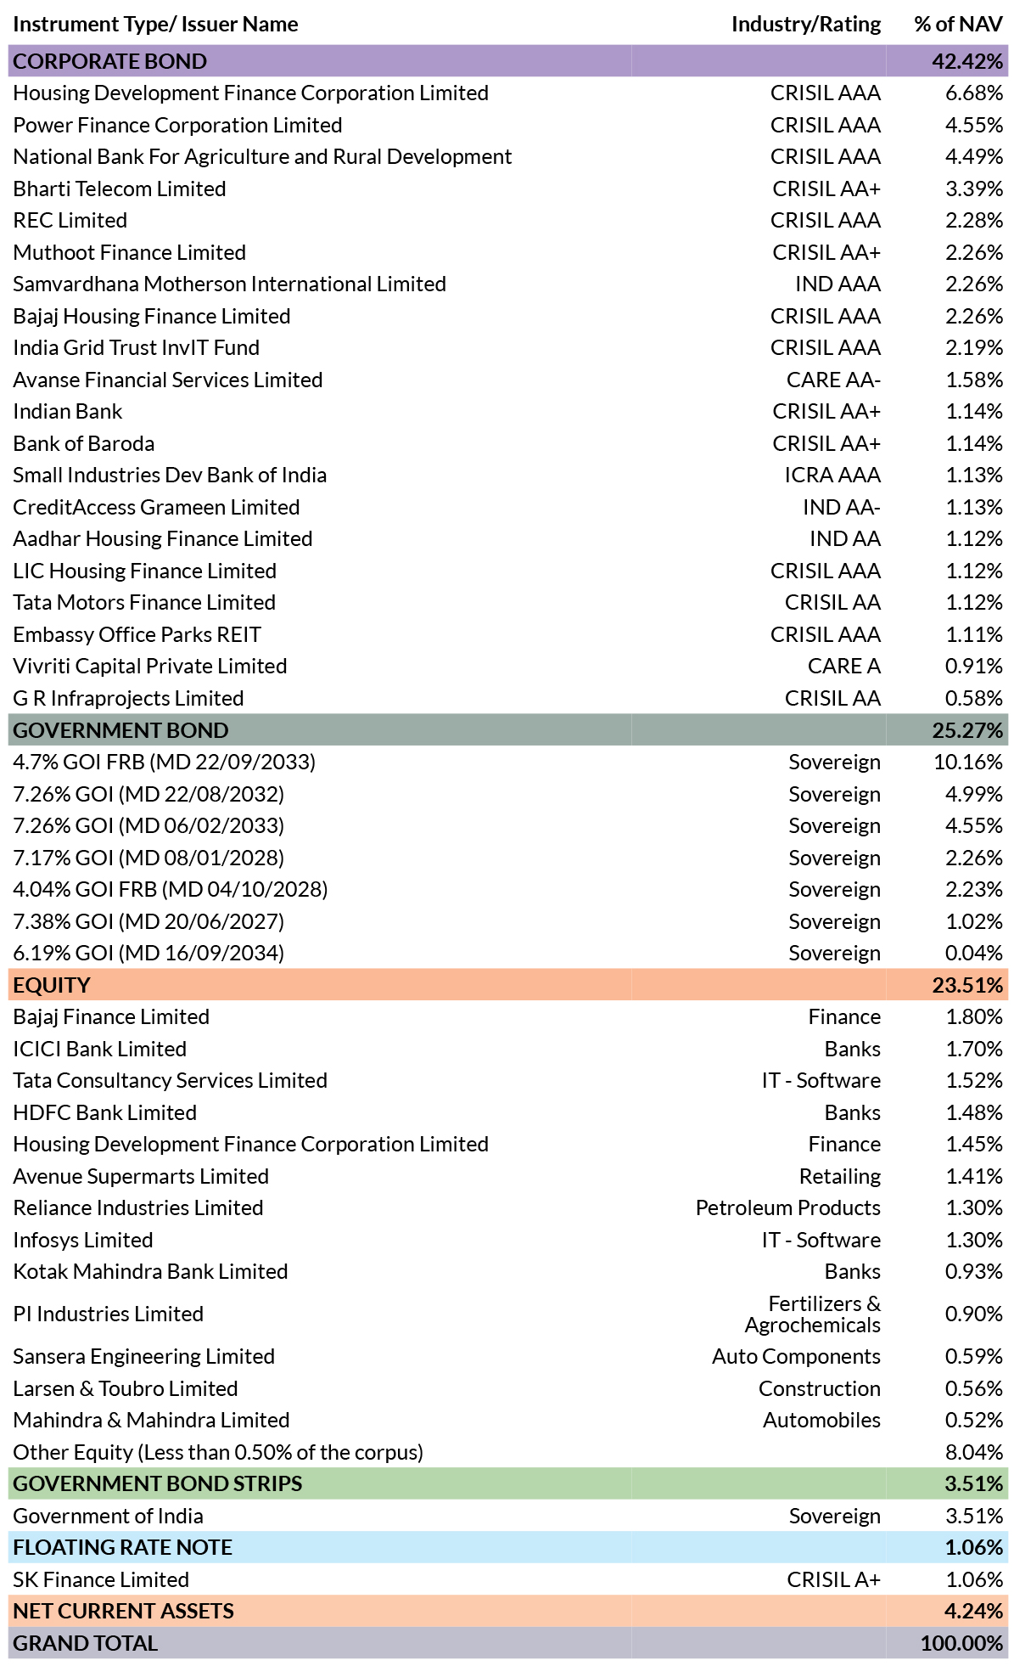The width and height of the screenshot is (1014, 1666).
Task: Click the Industry/Rating column header
Action: click(805, 24)
